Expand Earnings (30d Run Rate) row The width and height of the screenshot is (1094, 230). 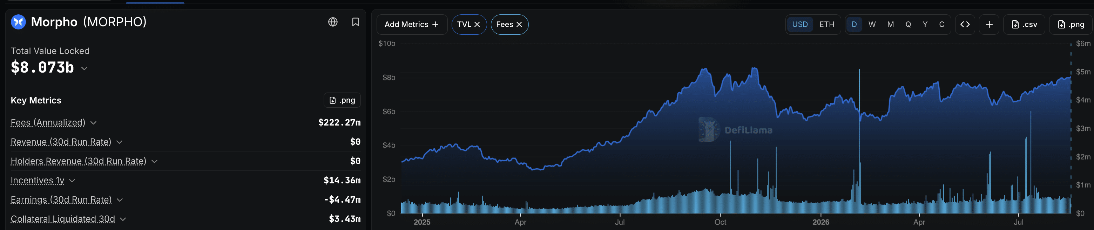[x=120, y=200]
